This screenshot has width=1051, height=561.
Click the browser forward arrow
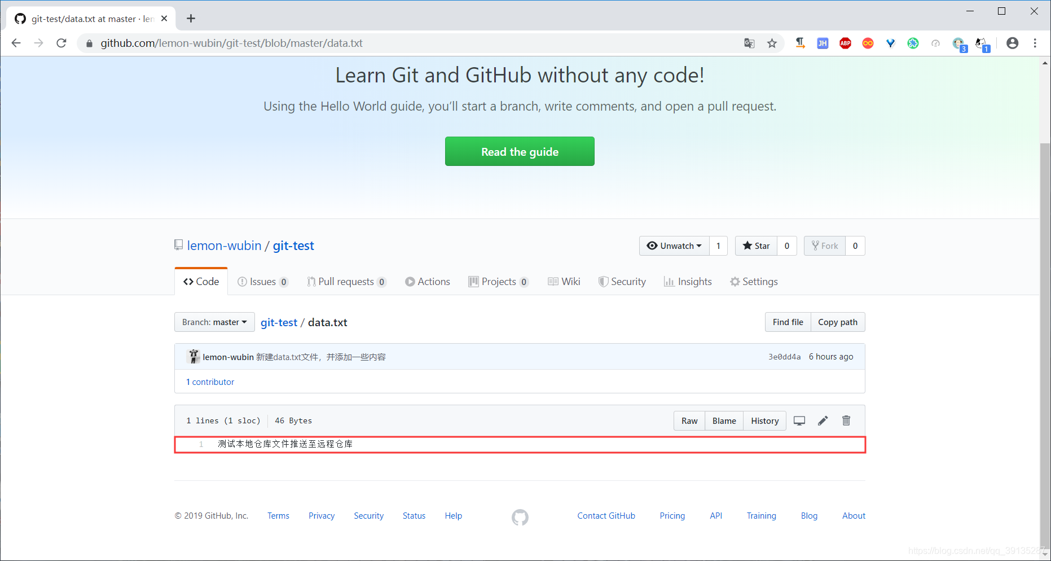pos(38,43)
